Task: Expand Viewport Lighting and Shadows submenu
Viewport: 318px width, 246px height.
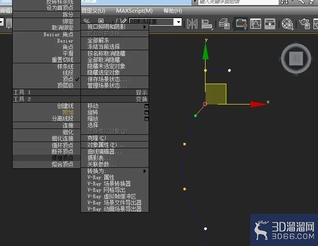Action: 115,27
